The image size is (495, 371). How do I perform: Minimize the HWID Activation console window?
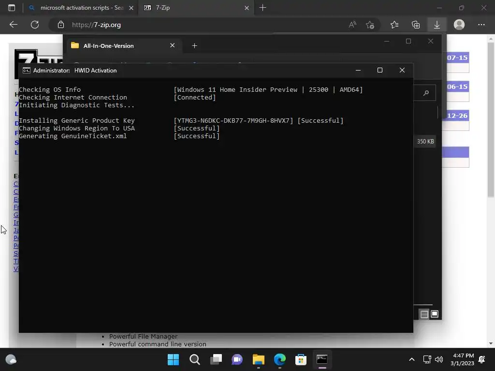(x=358, y=70)
